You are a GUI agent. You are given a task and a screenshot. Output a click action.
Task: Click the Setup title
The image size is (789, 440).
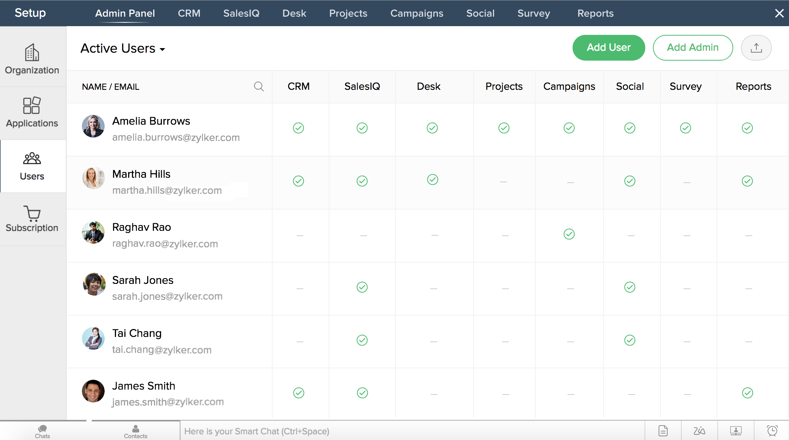(30, 13)
